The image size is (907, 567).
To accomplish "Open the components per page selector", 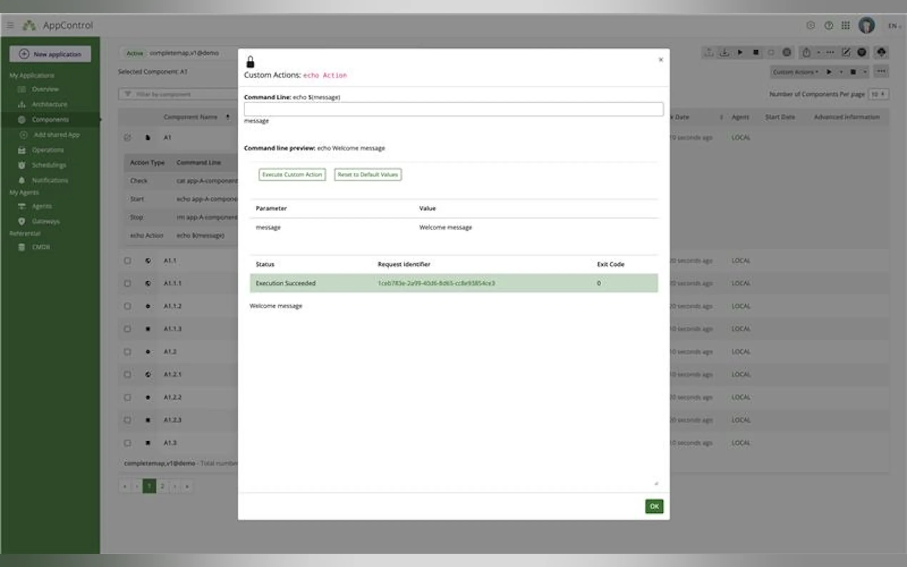I will [x=878, y=94].
